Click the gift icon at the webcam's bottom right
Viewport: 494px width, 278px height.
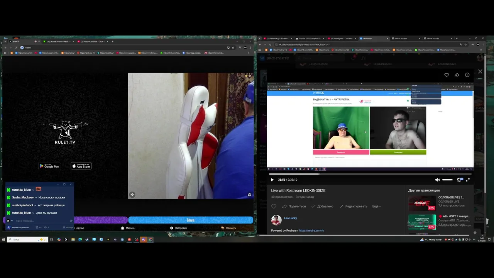pyautogui.click(x=250, y=195)
